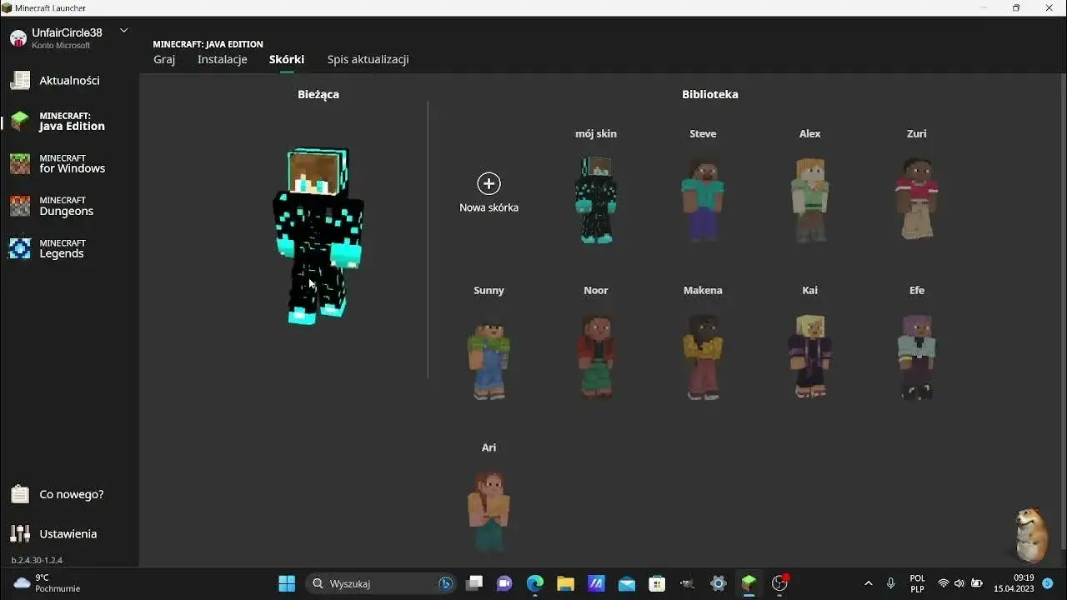Screen dimensions: 1067x600
Task: Click the Nowa skórka plus icon
Action: click(x=488, y=184)
